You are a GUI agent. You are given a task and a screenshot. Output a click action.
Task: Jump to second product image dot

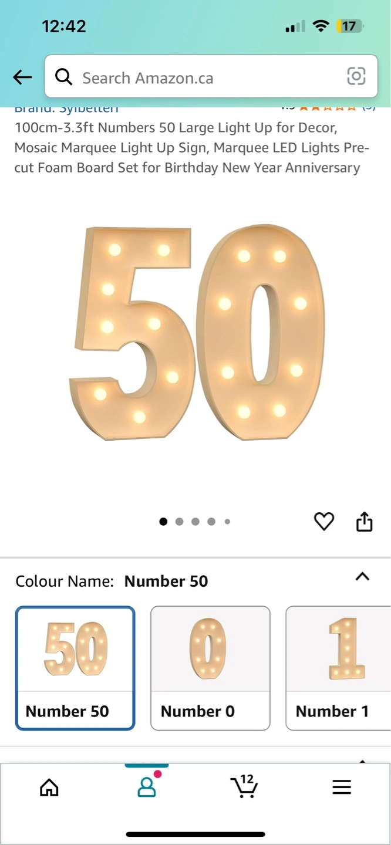click(x=179, y=521)
